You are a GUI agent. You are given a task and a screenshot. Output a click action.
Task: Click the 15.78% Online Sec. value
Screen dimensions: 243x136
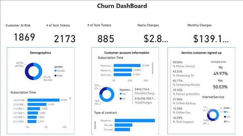(x=178, y=108)
